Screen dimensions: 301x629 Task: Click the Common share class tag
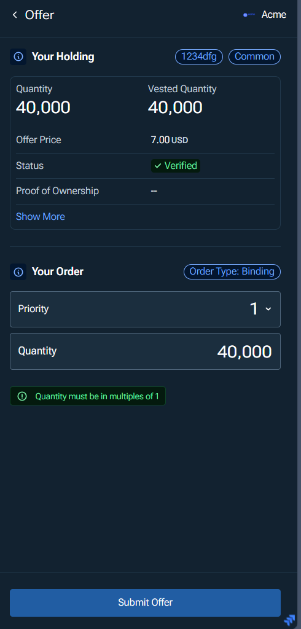tap(254, 57)
